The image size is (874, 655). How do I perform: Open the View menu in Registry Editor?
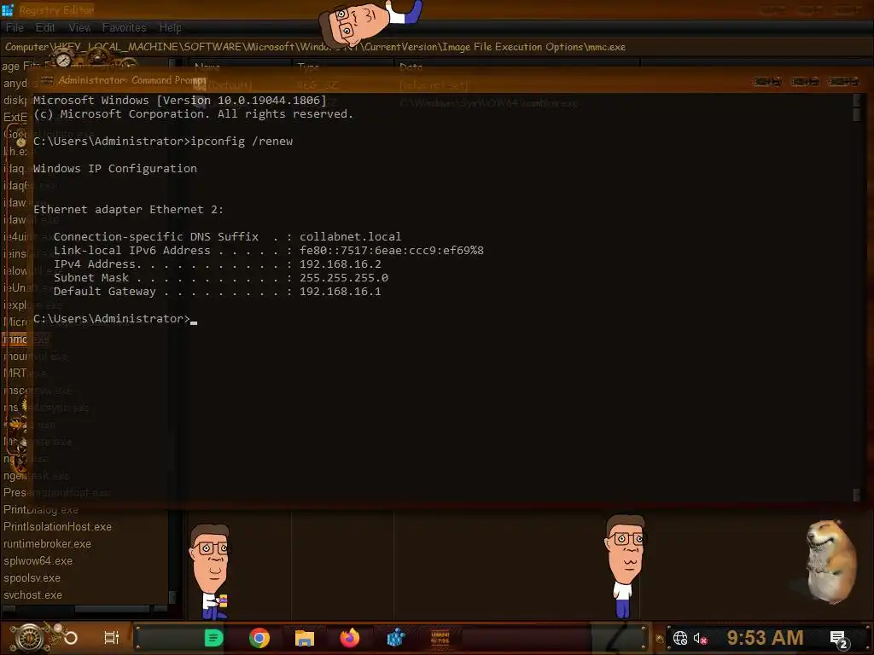tap(79, 27)
